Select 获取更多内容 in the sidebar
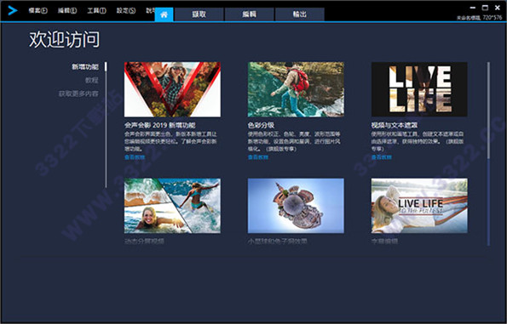This screenshot has height=324, width=507. (x=78, y=94)
